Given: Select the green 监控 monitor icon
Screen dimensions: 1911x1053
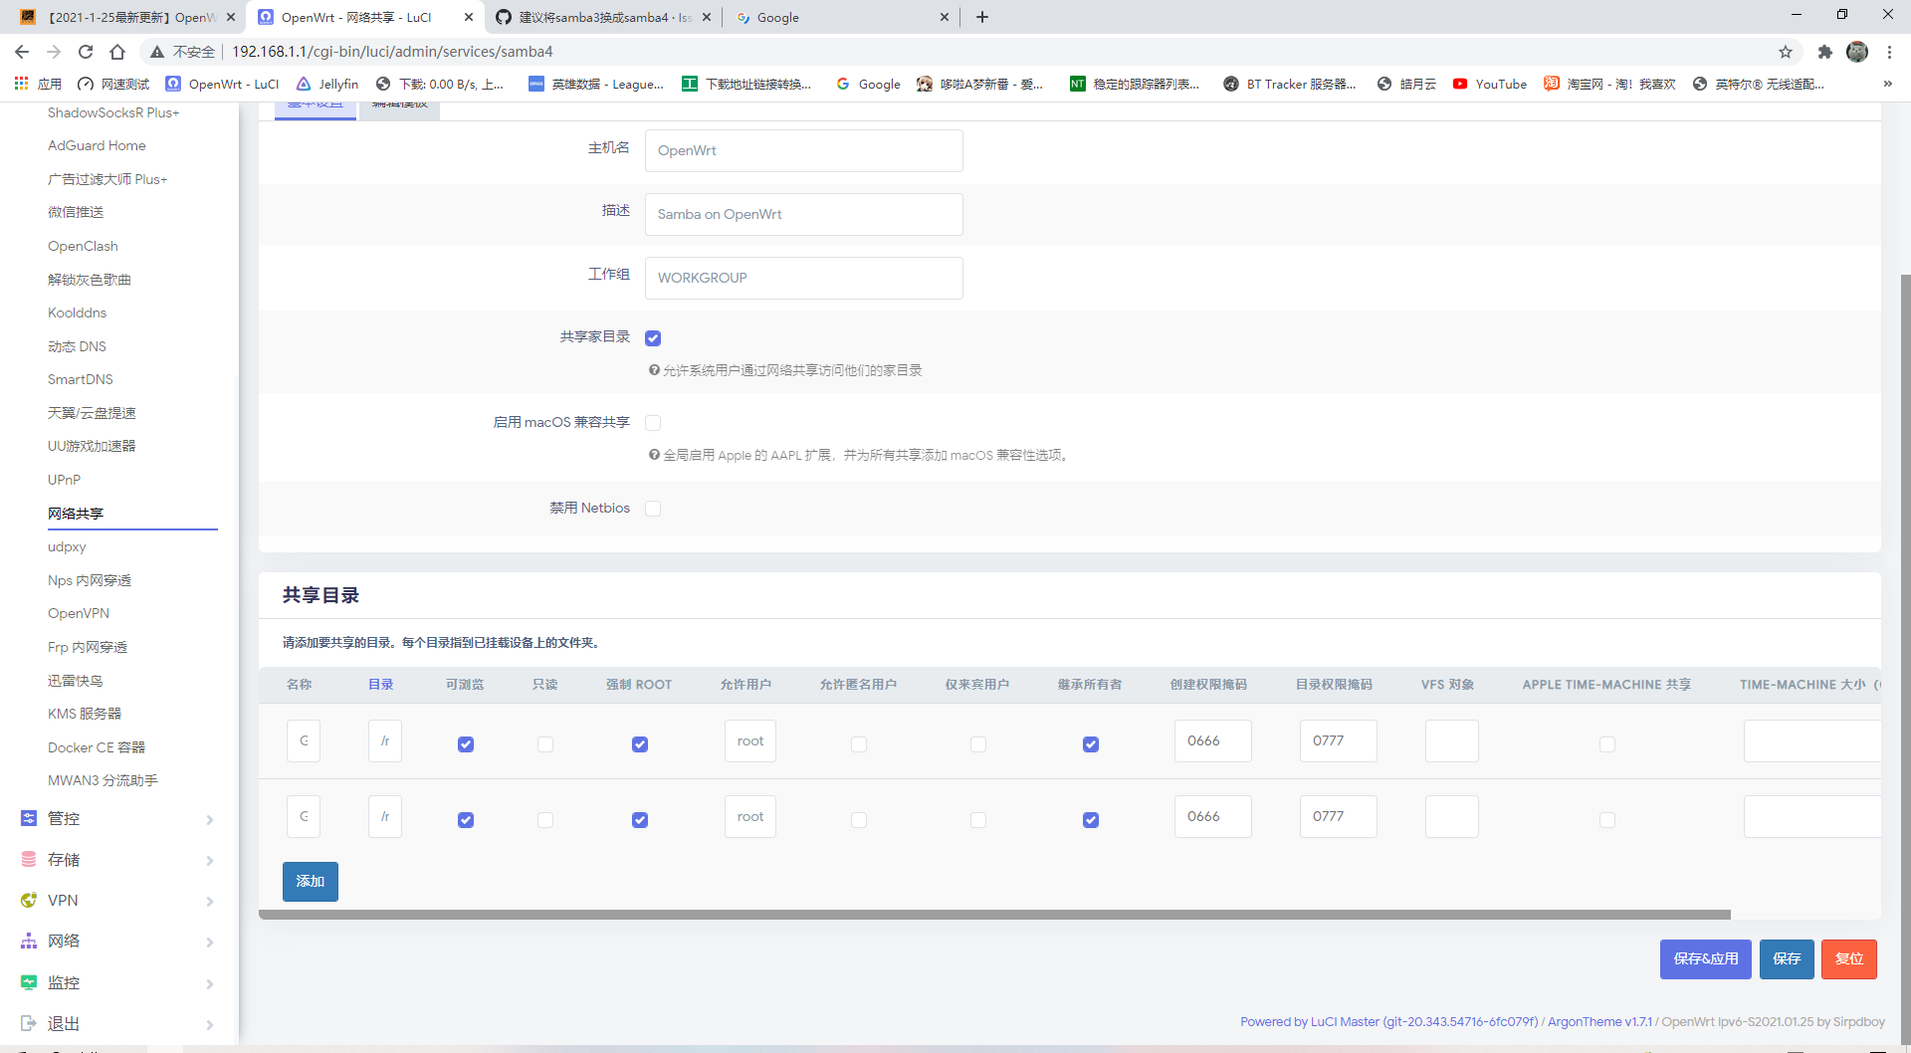Looking at the screenshot, I should [28, 982].
